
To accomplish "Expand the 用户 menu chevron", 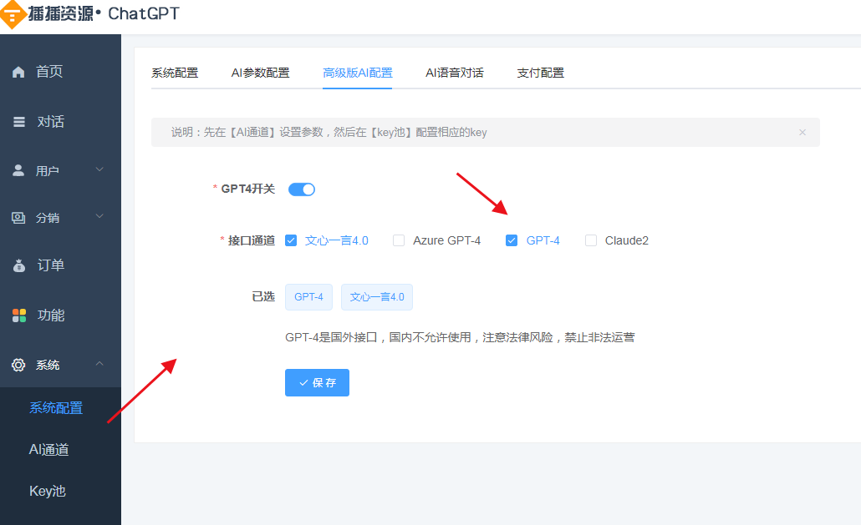I will pos(99,169).
